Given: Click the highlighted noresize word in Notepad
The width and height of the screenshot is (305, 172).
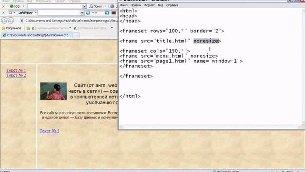Looking at the screenshot, I should coord(206,41).
